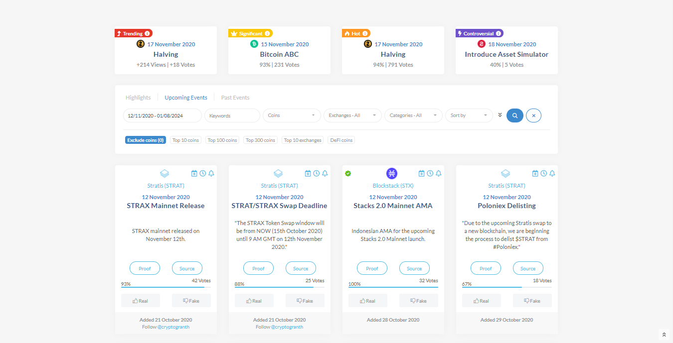Click 67% vote bar on Poloniex Delisting
673x343 pixels.
click(507, 287)
